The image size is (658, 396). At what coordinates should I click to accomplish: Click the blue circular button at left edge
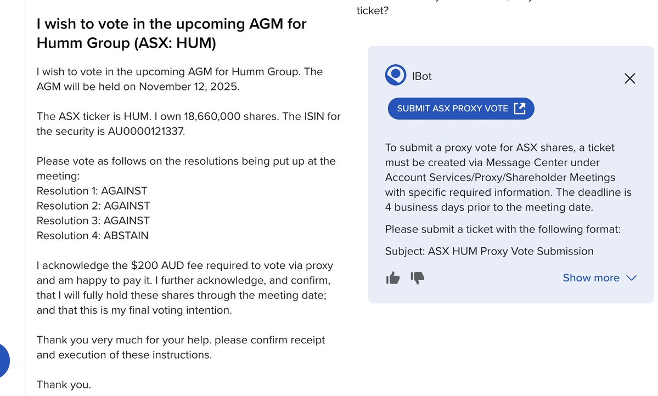[x=3, y=360]
